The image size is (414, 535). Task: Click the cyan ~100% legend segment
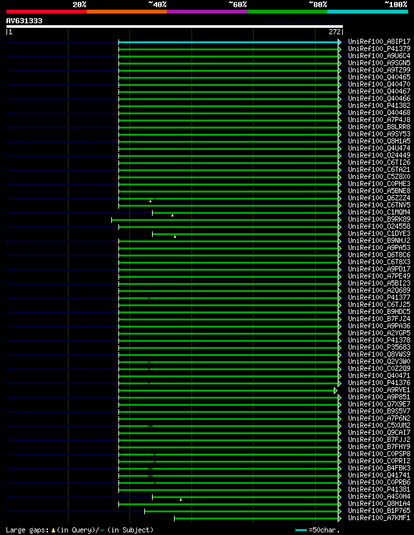(x=367, y=12)
